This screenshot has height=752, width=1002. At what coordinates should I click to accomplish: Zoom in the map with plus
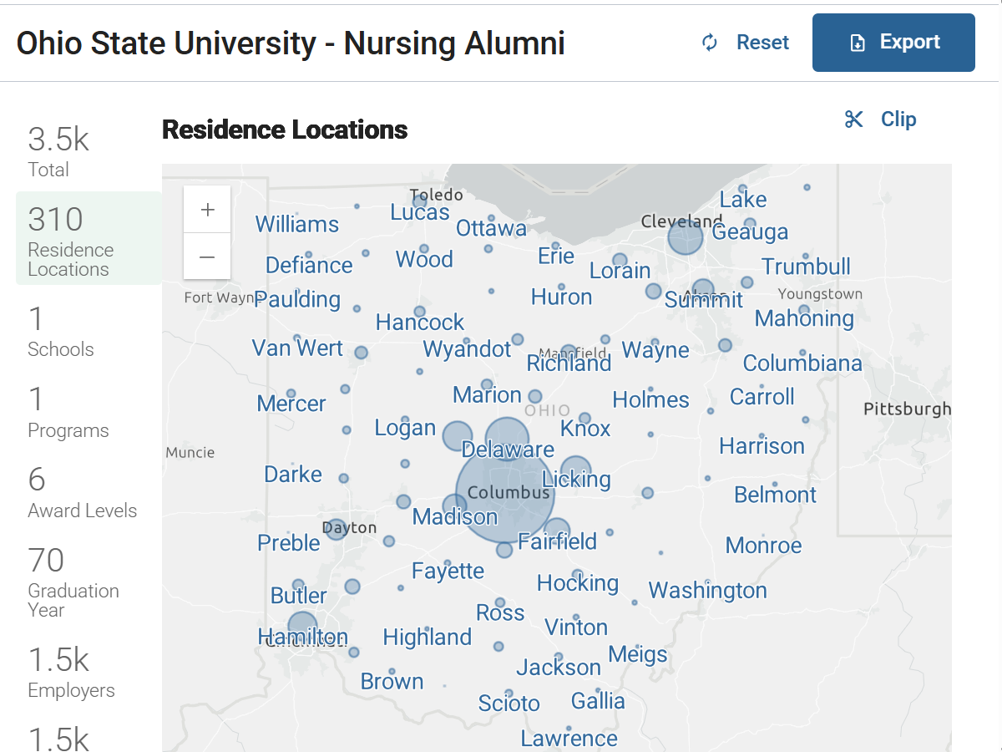[207, 209]
